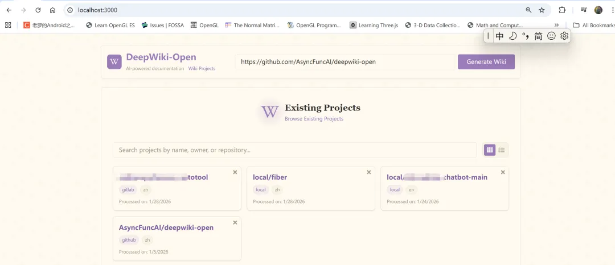The width and height of the screenshot is (615, 265).
Task: Click the large W Existing Projects logo
Action: 270,112
